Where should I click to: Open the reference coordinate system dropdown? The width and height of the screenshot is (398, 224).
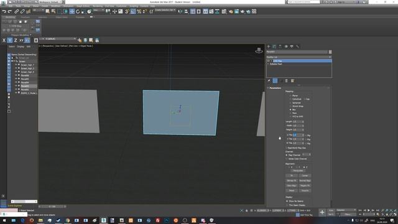click(x=98, y=10)
